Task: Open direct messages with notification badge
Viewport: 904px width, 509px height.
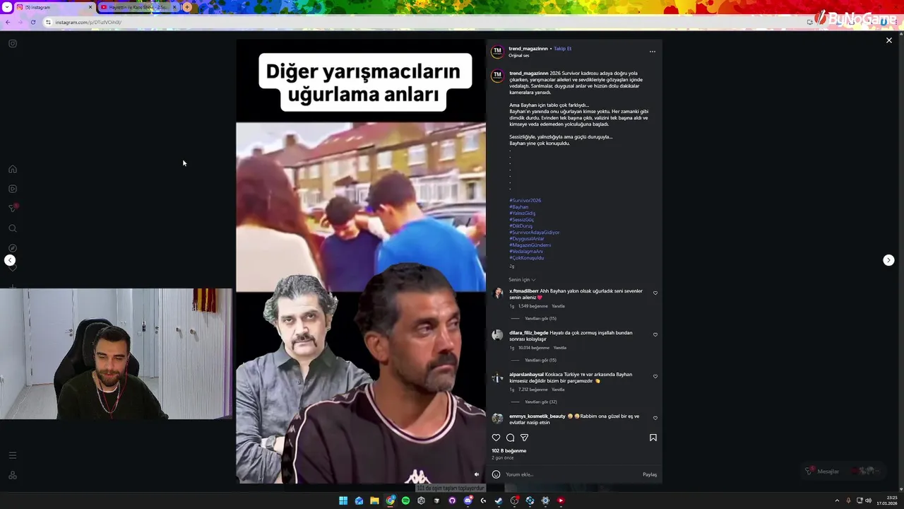Action: pos(13,208)
